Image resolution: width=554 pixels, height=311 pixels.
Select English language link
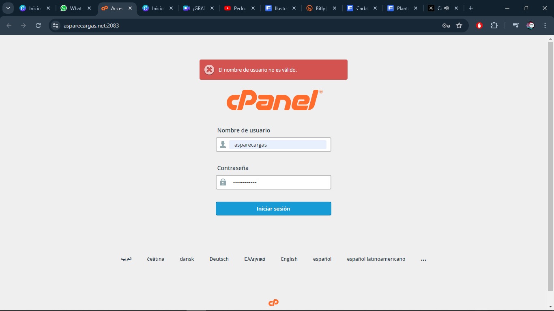[x=289, y=259]
